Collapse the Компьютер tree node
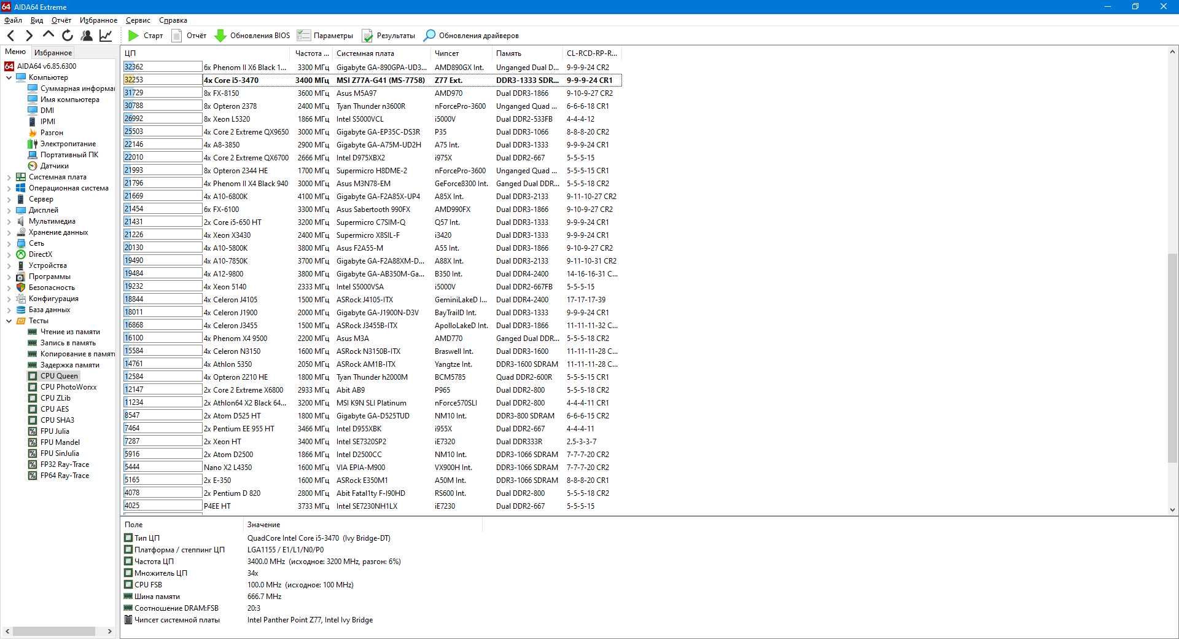The width and height of the screenshot is (1179, 639). click(9, 77)
